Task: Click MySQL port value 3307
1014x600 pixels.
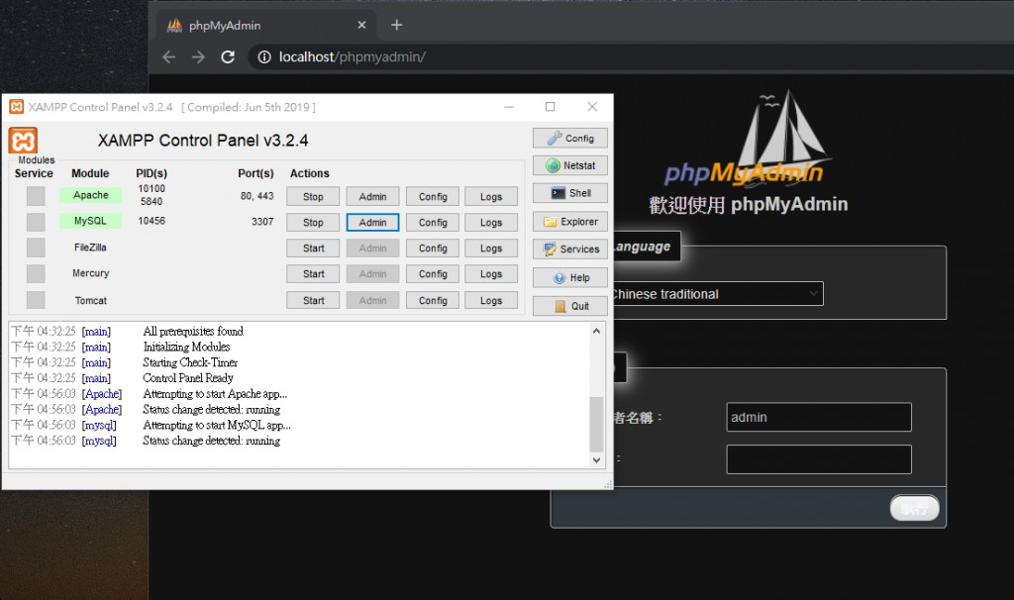Action: coord(262,222)
